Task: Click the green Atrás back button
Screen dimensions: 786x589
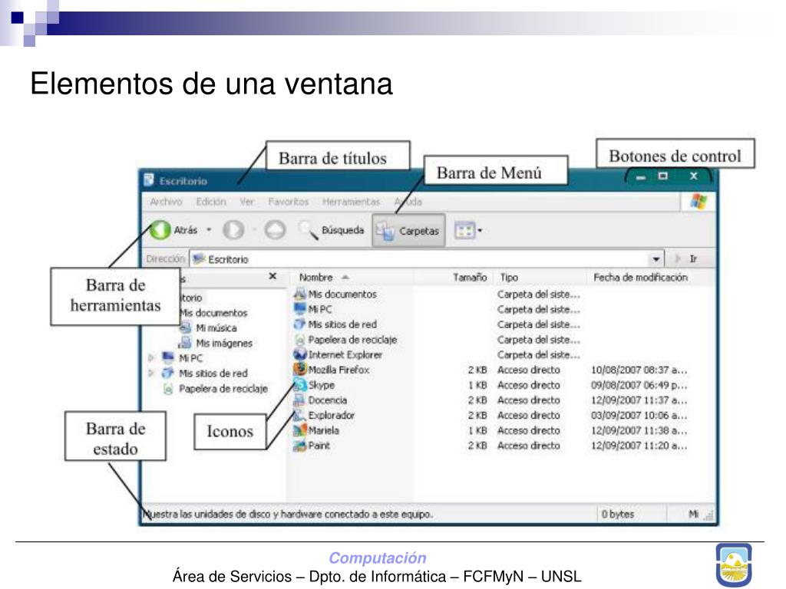Action: (x=160, y=230)
